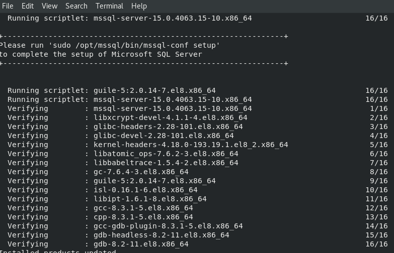Open the Edit menu
394x253 pixels.
28,6
